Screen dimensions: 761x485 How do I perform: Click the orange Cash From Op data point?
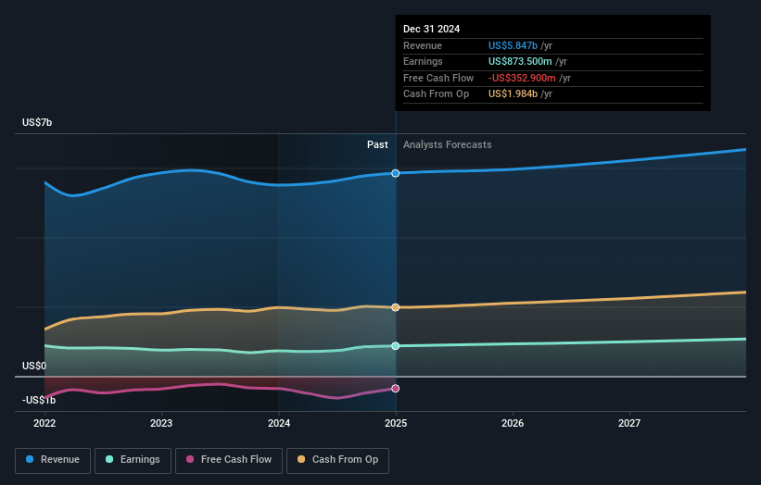396,307
